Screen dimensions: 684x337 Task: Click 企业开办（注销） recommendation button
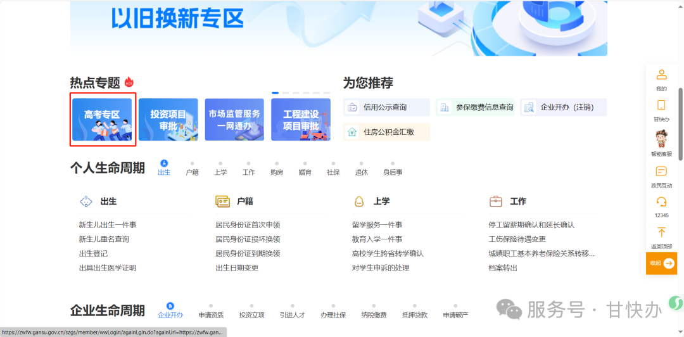tap(562, 108)
